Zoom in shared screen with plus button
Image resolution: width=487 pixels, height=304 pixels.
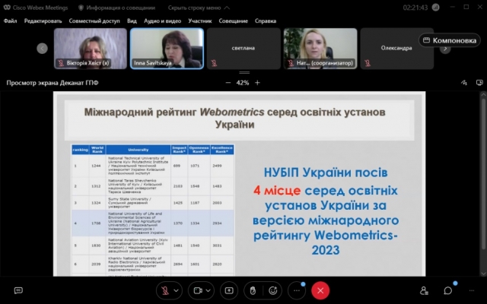(x=257, y=83)
